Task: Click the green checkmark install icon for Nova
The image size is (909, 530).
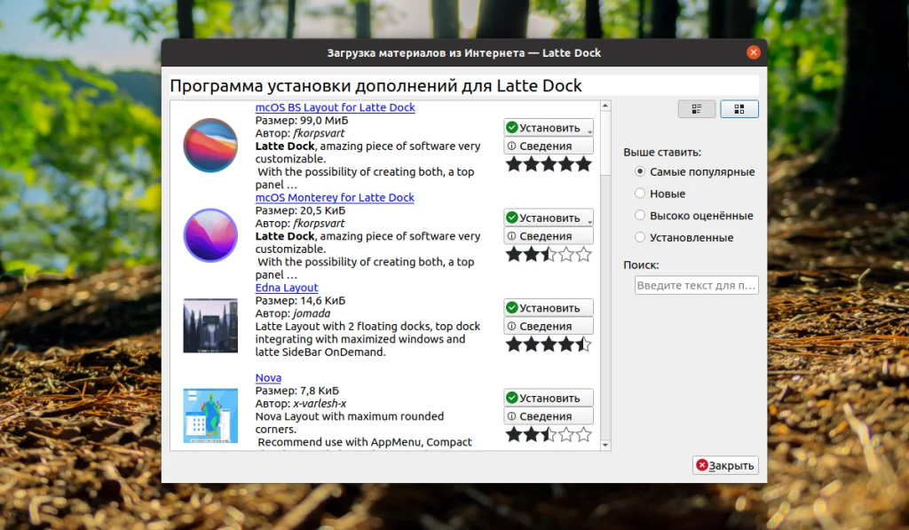Action: (514, 397)
